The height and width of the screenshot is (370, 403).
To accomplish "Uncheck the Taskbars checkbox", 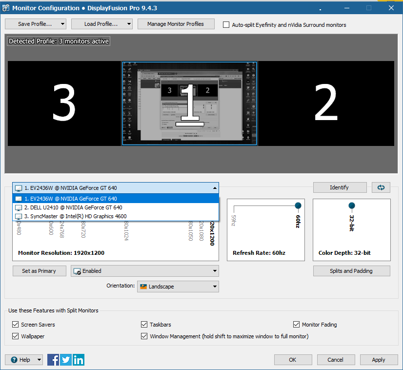I will (x=144, y=325).
